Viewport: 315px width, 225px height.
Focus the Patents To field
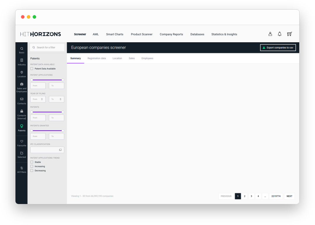(57, 118)
